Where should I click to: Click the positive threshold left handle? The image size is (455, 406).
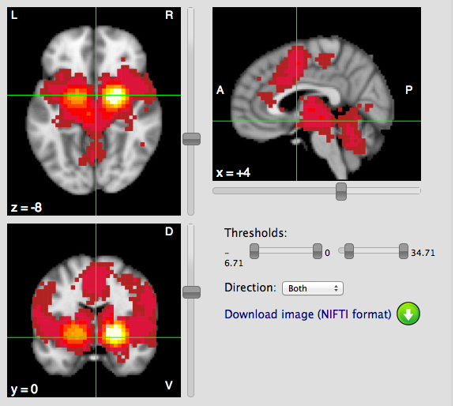(x=349, y=251)
